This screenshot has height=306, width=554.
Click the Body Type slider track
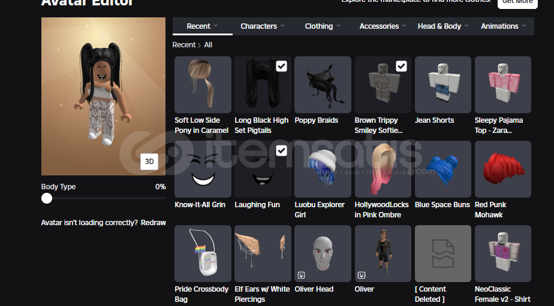pyautogui.click(x=104, y=198)
